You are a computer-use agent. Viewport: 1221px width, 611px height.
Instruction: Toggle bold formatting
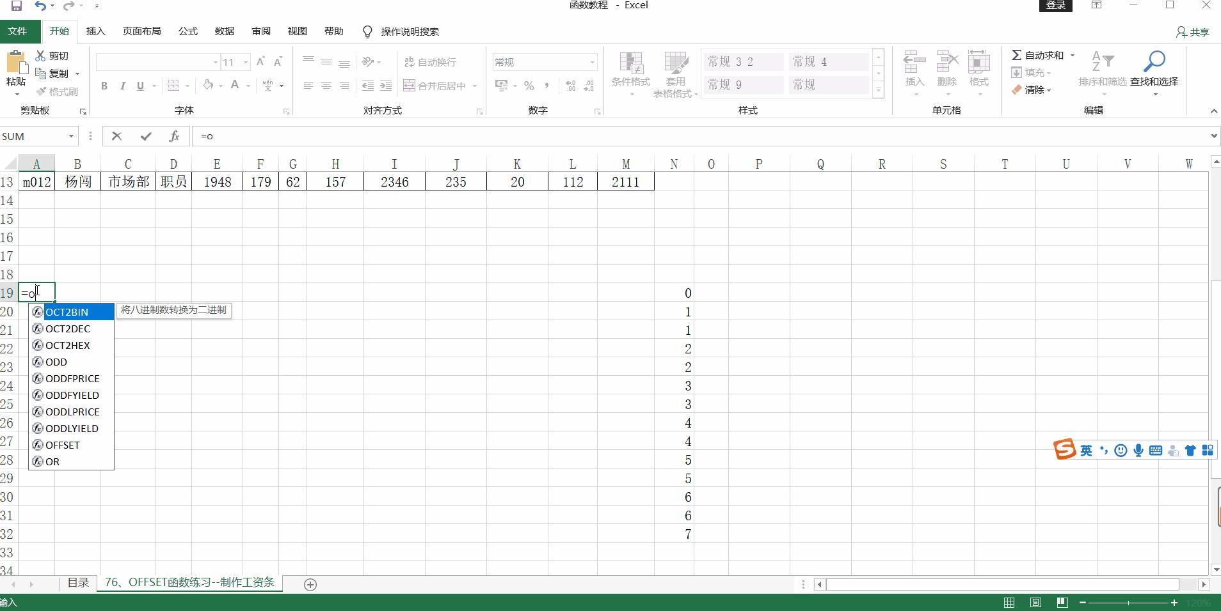coord(104,86)
